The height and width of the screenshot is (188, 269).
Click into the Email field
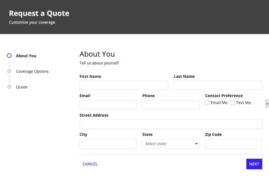(x=108, y=105)
